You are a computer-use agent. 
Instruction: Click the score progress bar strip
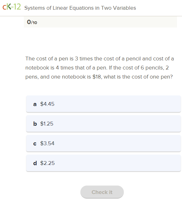point(100,22)
